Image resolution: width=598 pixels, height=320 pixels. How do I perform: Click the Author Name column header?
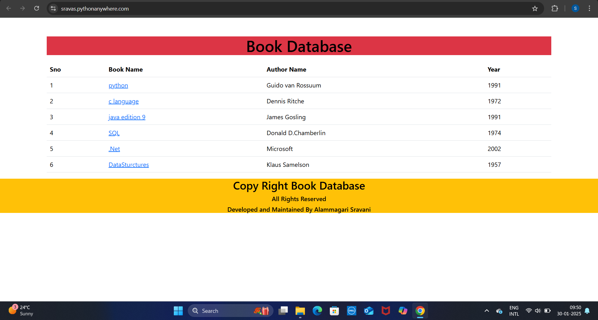[x=286, y=69]
